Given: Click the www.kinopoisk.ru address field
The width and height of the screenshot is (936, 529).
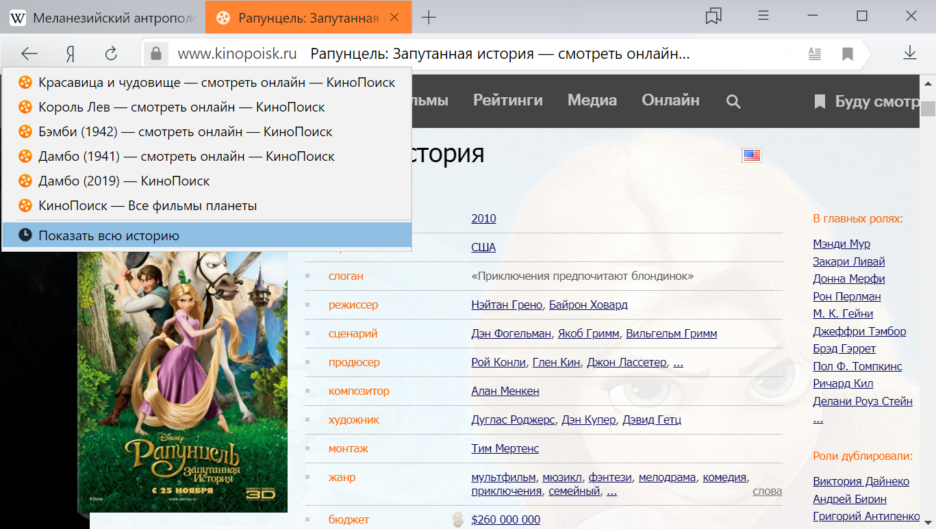Looking at the screenshot, I should (238, 53).
